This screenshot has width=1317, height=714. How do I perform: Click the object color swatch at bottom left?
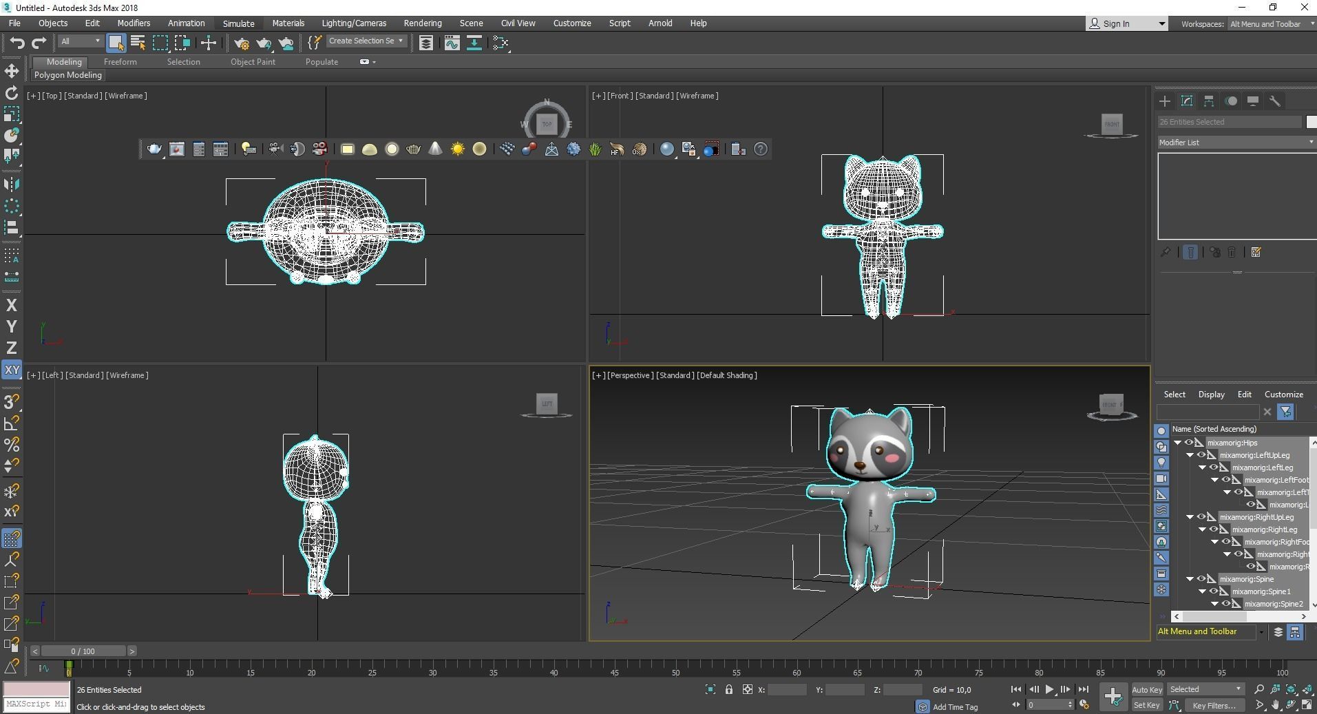36,689
